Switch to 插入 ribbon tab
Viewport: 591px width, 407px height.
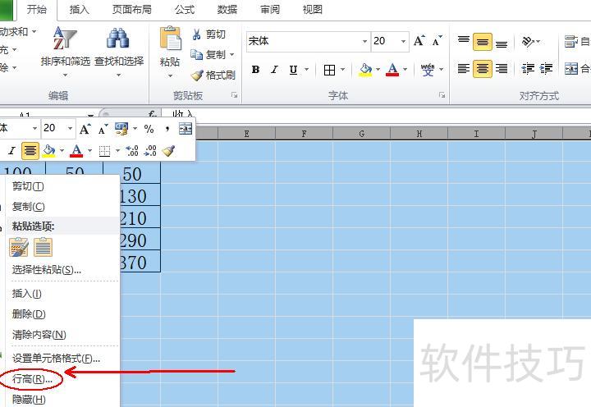[80, 9]
